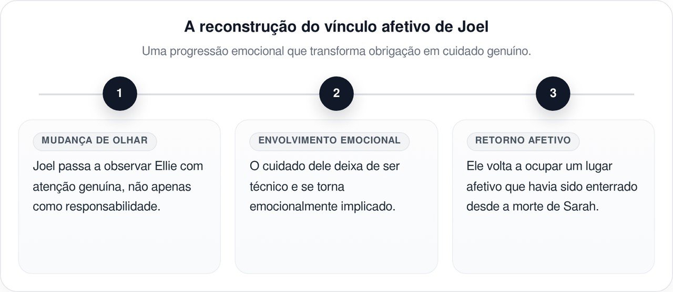673x292 pixels.
Task: Click blank area under third card's text
Action: tap(553, 244)
